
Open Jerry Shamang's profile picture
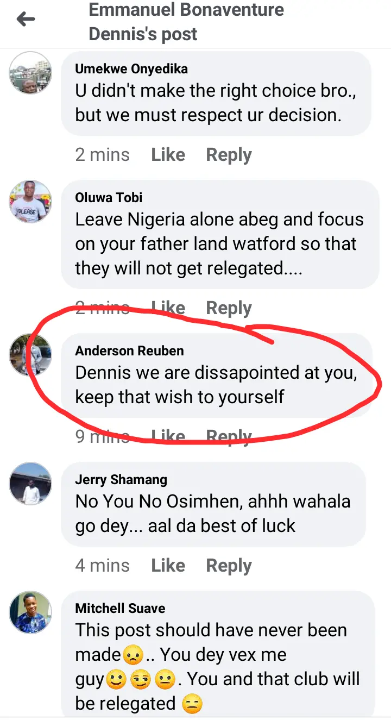pos(30,484)
